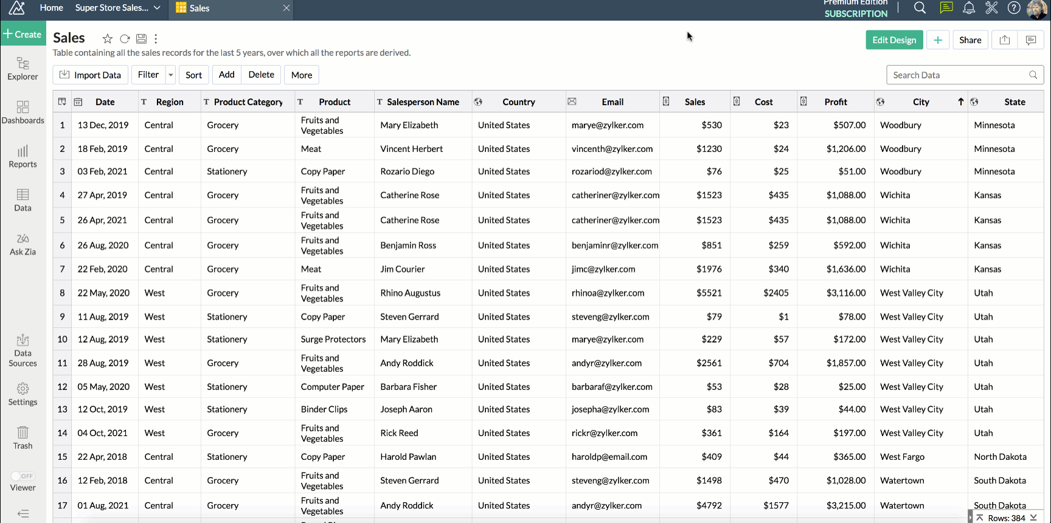Open Dashboards in the sidebar
The image size is (1051, 523).
pyautogui.click(x=23, y=112)
